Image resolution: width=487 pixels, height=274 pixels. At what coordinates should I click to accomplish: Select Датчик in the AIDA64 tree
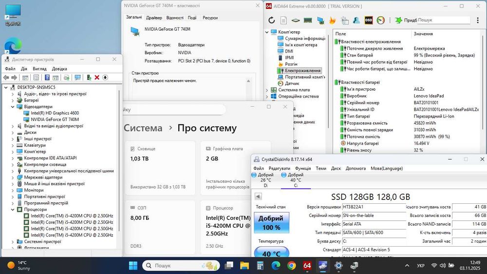292,83
